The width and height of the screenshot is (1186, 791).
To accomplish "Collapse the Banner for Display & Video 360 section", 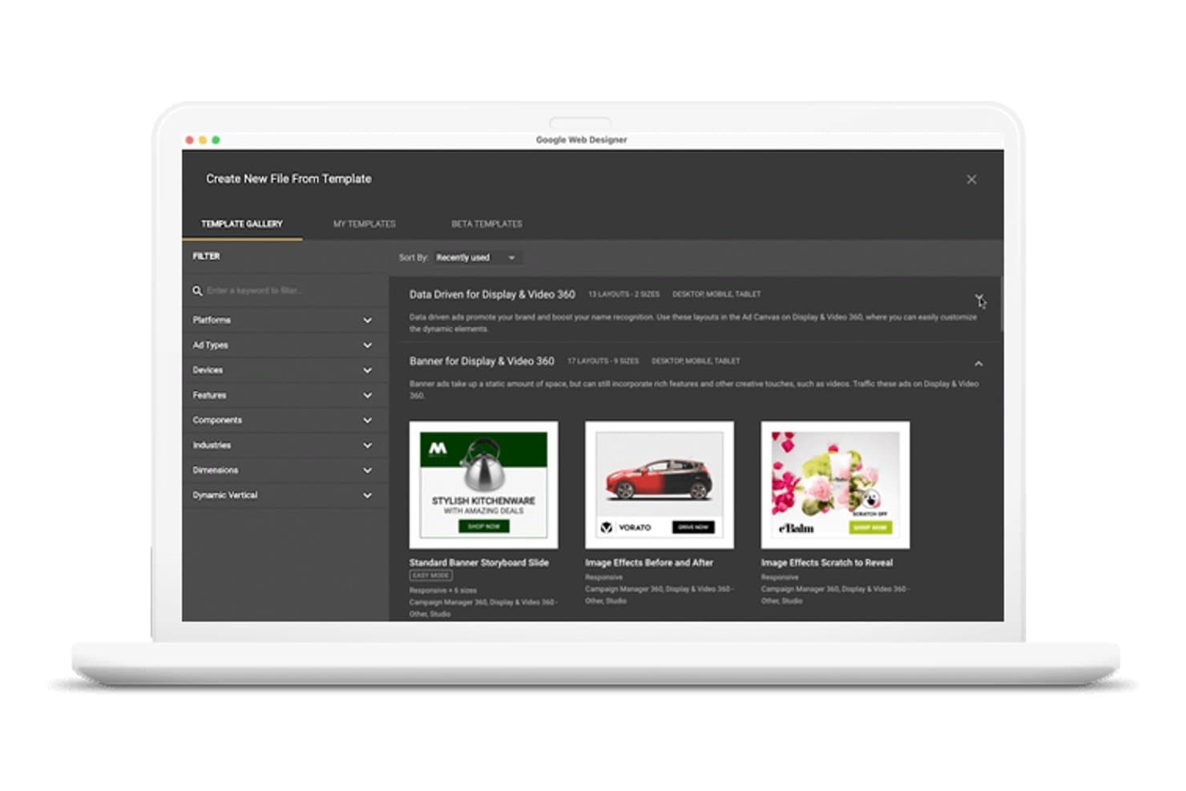I will [x=978, y=364].
